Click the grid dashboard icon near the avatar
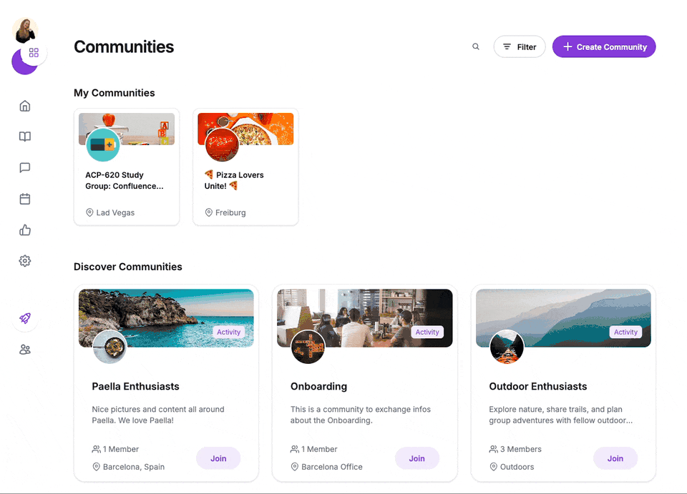687x494 pixels. [33, 51]
